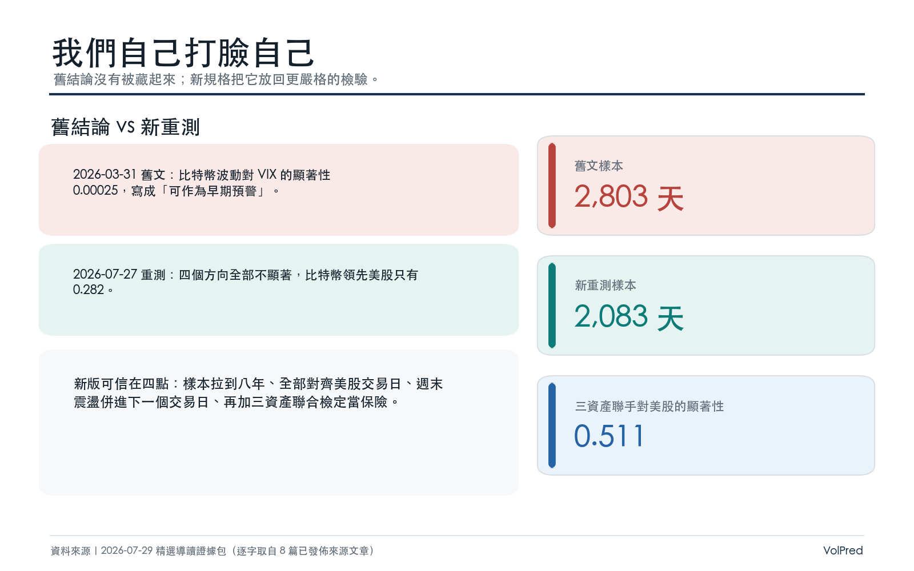This screenshot has height=571, width=914.
Task: Select the subtitle beginning 舊結論沒有被藏起來
Action: point(216,79)
